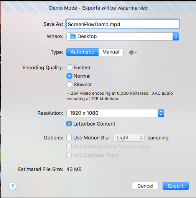Select Fastest encoding quality
The image size is (196, 198).
tap(69, 67)
